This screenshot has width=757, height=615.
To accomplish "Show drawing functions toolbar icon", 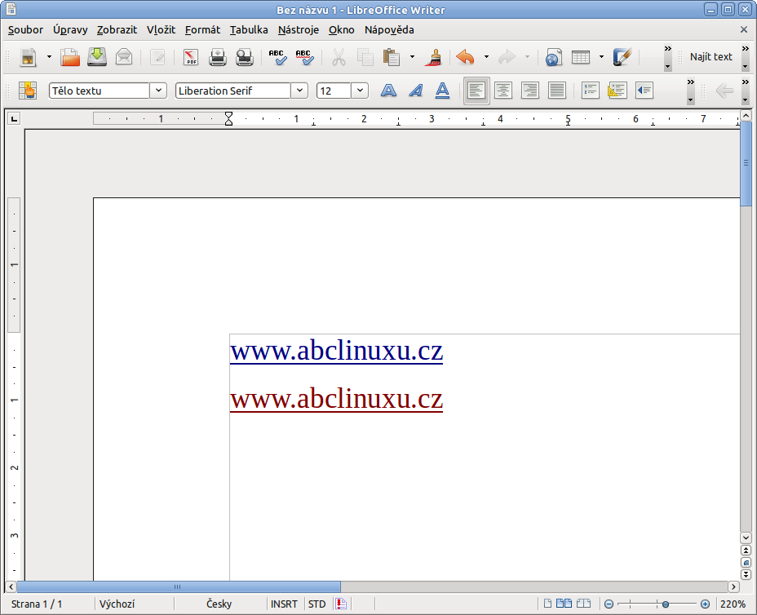I will tap(622, 57).
